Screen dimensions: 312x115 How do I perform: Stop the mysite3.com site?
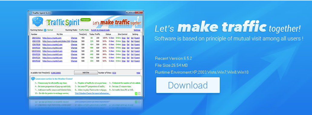(x=124, y=48)
